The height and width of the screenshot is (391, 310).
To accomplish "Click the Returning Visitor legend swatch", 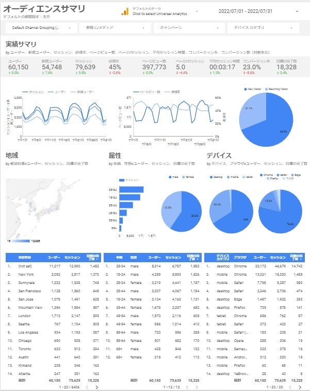I will 267,89.
